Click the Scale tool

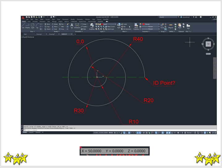coord(54,29)
